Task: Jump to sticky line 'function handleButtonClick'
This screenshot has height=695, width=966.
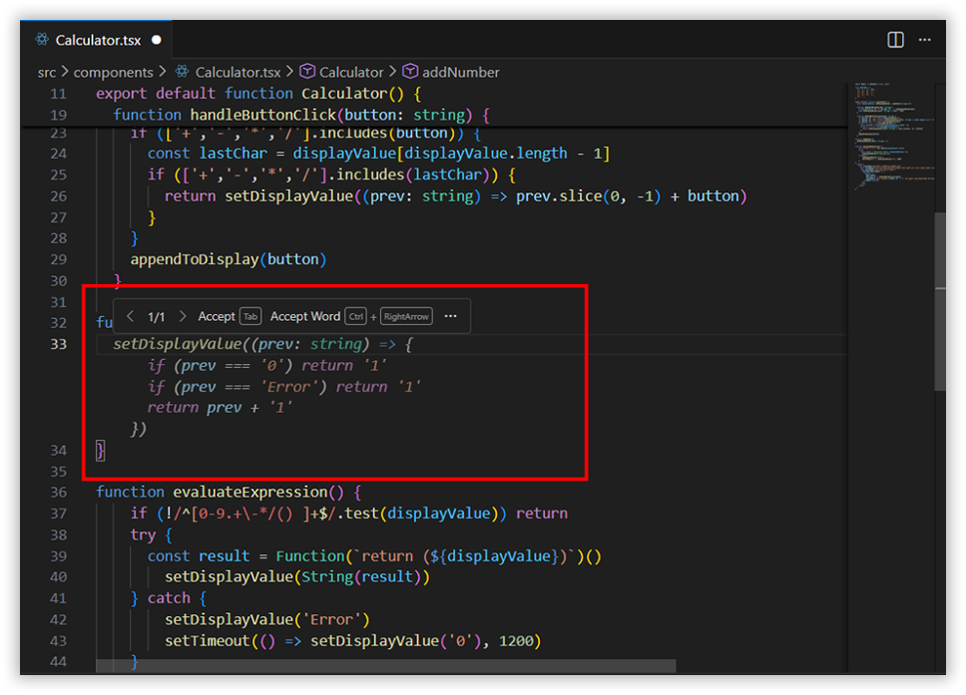Action: click(301, 115)
